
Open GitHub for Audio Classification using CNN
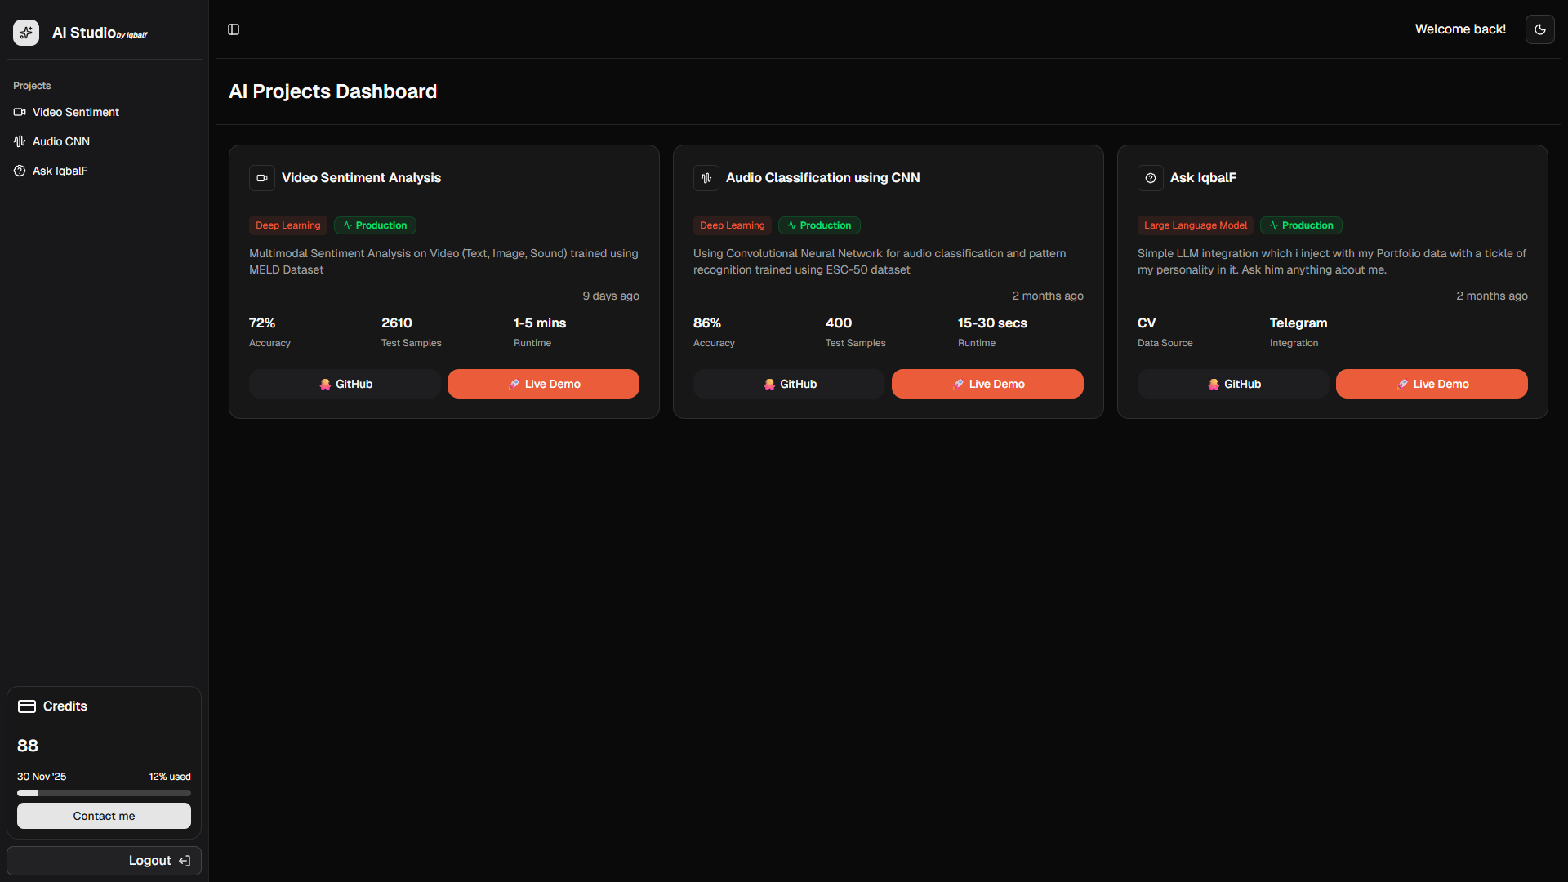pyautogui.click(x=789, y=384)
